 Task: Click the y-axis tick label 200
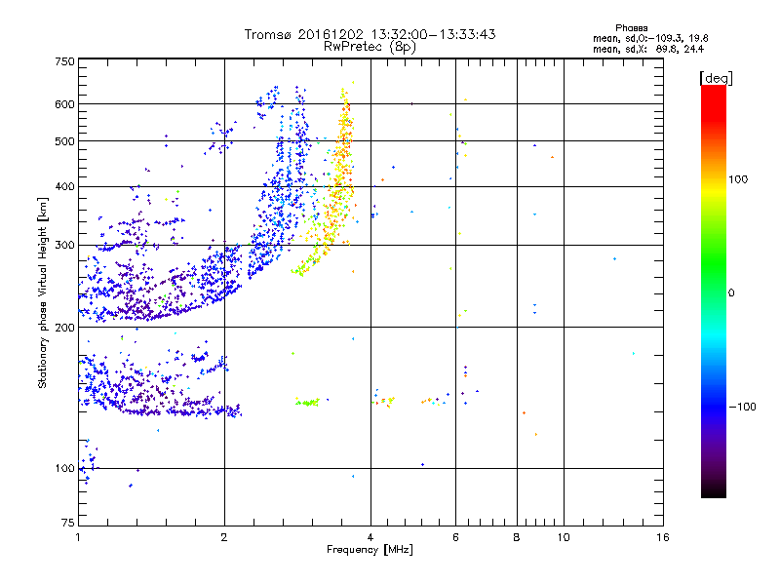(65, 328)
